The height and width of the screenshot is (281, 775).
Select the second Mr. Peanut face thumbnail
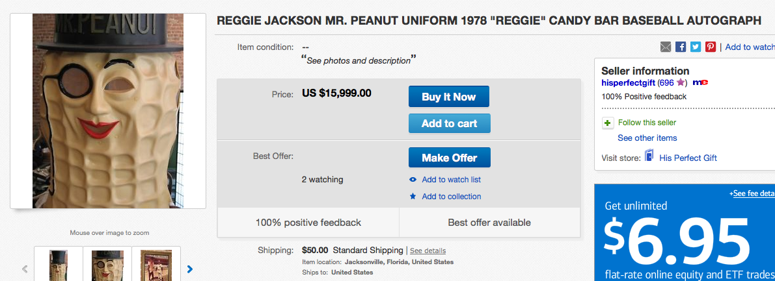[x=107, y=265]
